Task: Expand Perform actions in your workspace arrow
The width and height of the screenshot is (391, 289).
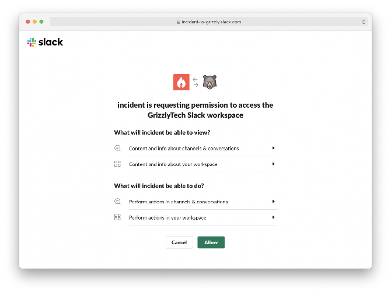Action: [x=273, y=217]
